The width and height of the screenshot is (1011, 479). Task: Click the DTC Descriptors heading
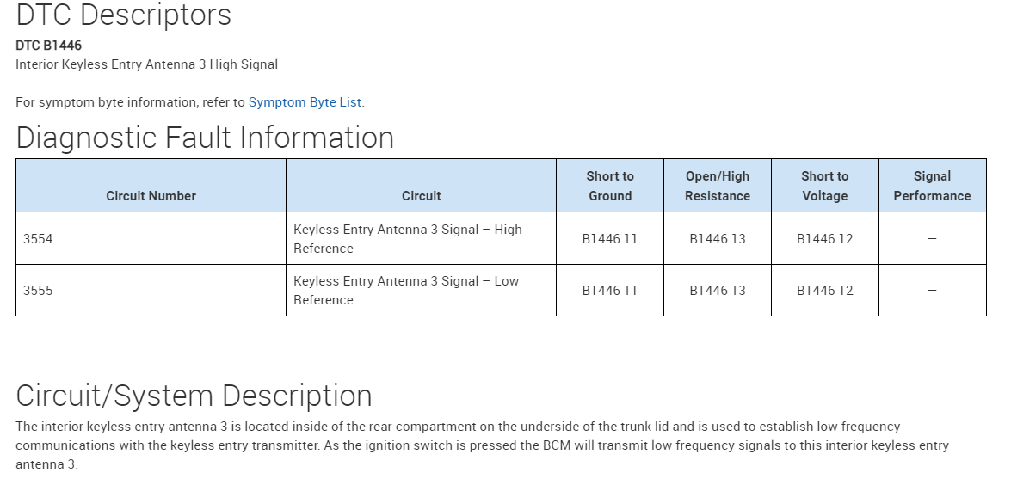[123, 15]
